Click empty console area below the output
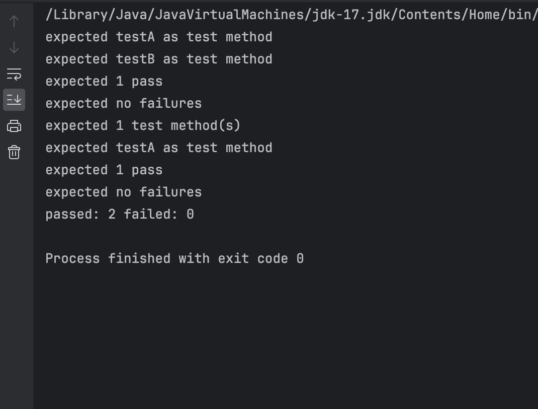The height and width of the screenshot is (409, 538). click(286, 337)
